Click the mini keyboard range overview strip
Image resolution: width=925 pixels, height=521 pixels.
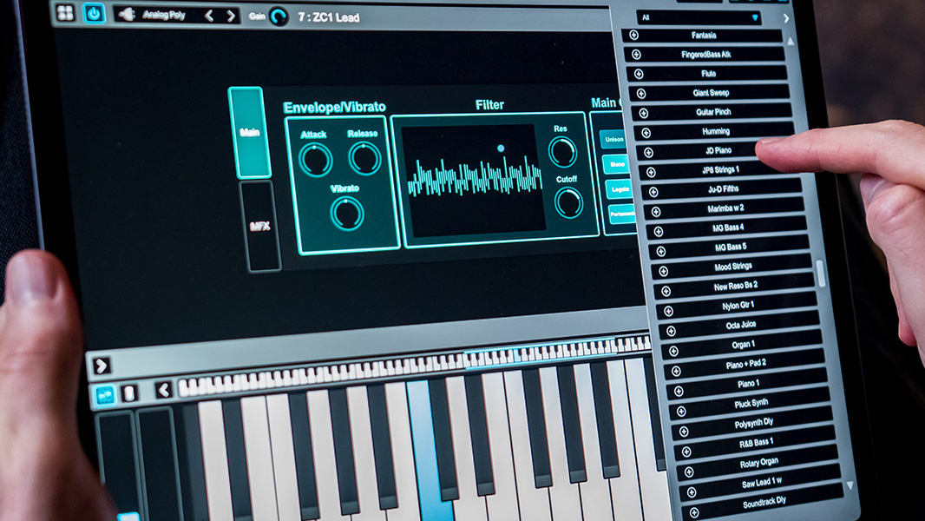(414, 366)
